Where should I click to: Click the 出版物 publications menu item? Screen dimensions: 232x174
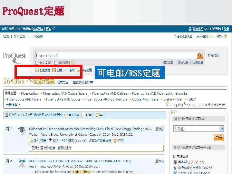click(38, 36)
